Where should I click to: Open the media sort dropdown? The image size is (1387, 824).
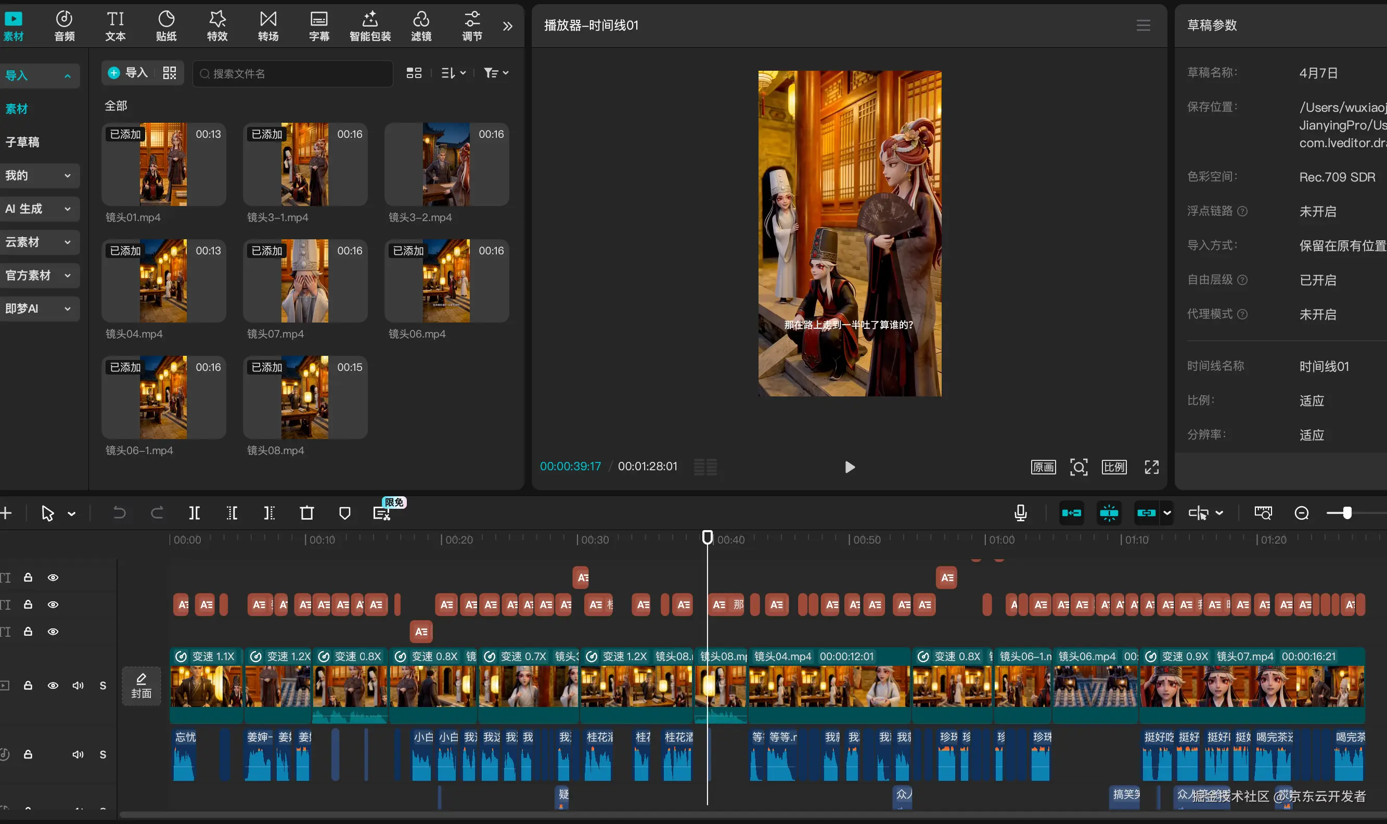(454, 73)
